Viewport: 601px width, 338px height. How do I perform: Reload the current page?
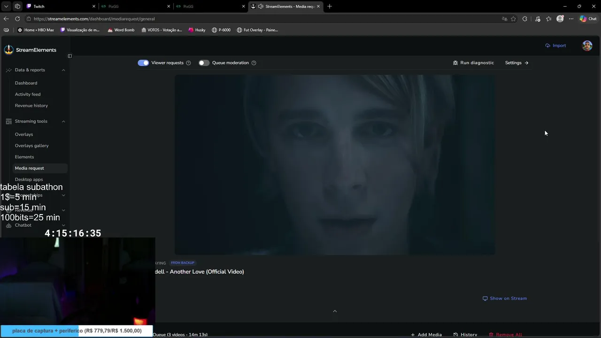pos(17,19)
